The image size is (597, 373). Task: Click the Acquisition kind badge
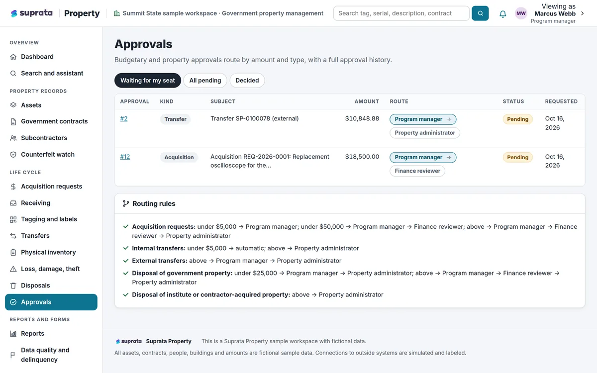tap(179, 157)
